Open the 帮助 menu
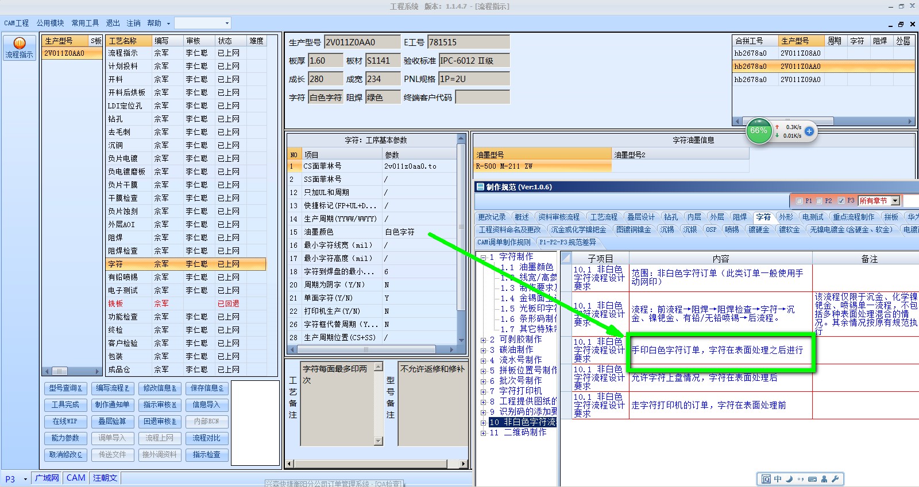The image size is (919, 487). click(x=154, y=23)
